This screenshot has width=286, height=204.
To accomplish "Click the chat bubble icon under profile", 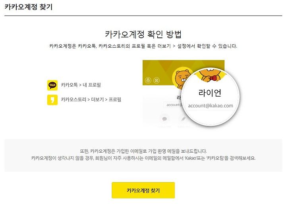I will coord(164,119).
